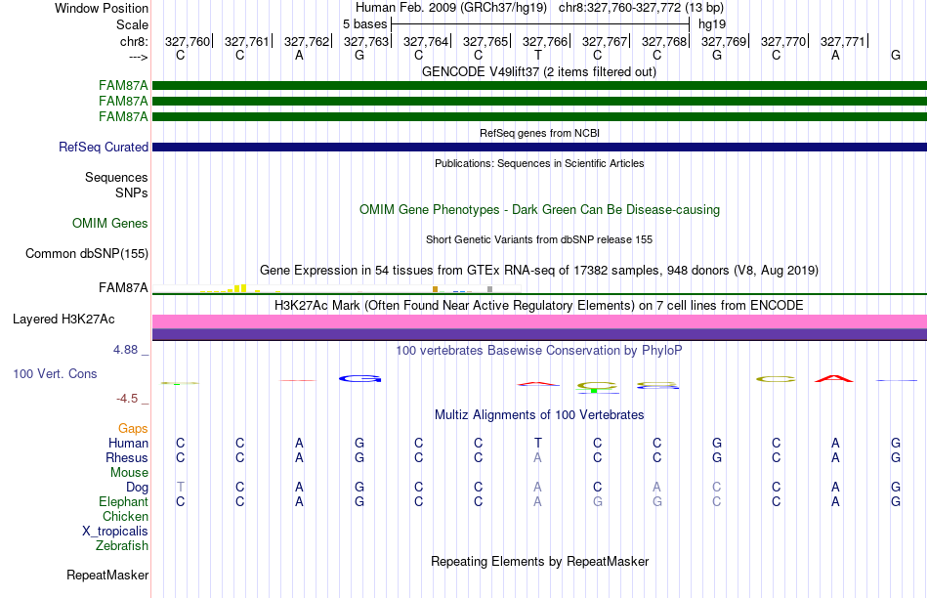This screenshot has height=598, width=928.
Task: Select the Dog species row label
Action: tap(138, 488)
